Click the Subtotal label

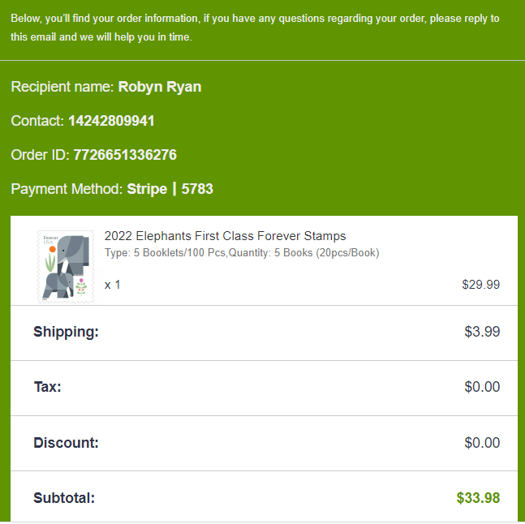[x=64, y=498]
